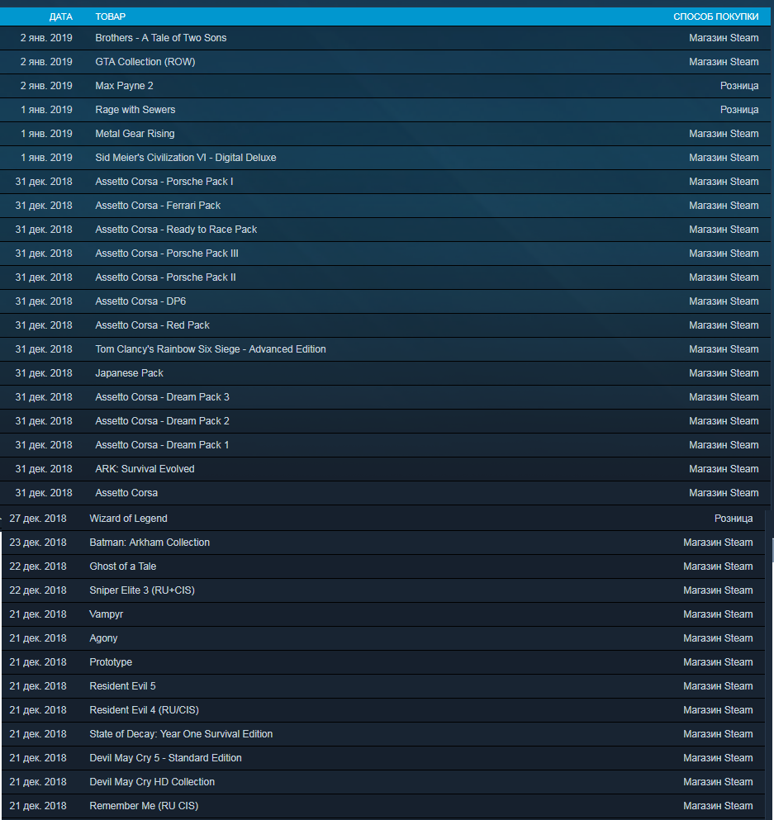Viewport: 774px width, 820px height.
Task: Click Assetto Corsa - Ready to Race Pack
Action: pyautogui.click(x=176, y=230)
